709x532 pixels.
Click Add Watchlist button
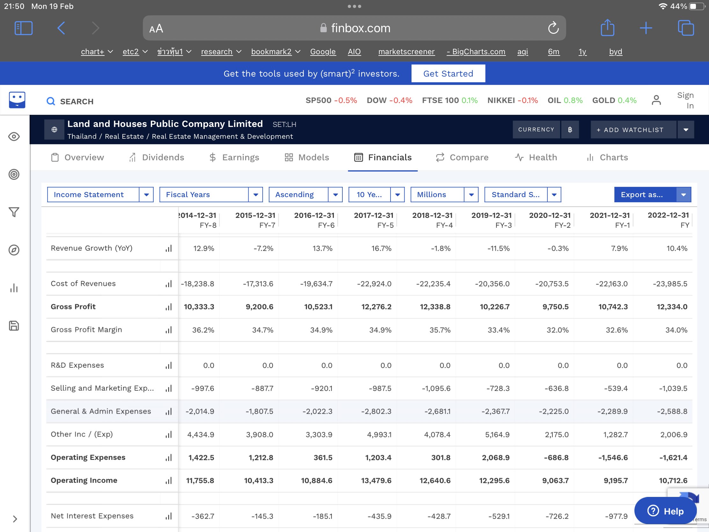coord(633,130)
